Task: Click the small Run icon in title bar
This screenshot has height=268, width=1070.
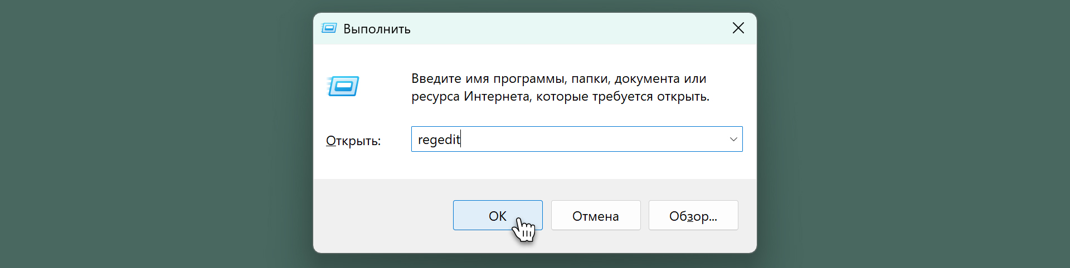Action: pos(329,28)
